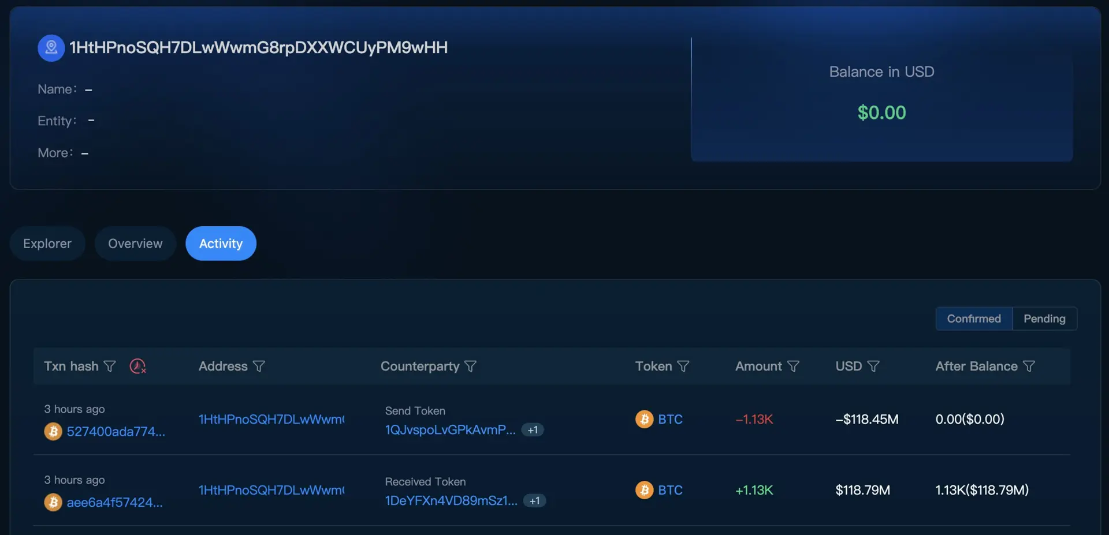
Task: Click the BTC token label in the Send Token row
Action: click(670, 420)
